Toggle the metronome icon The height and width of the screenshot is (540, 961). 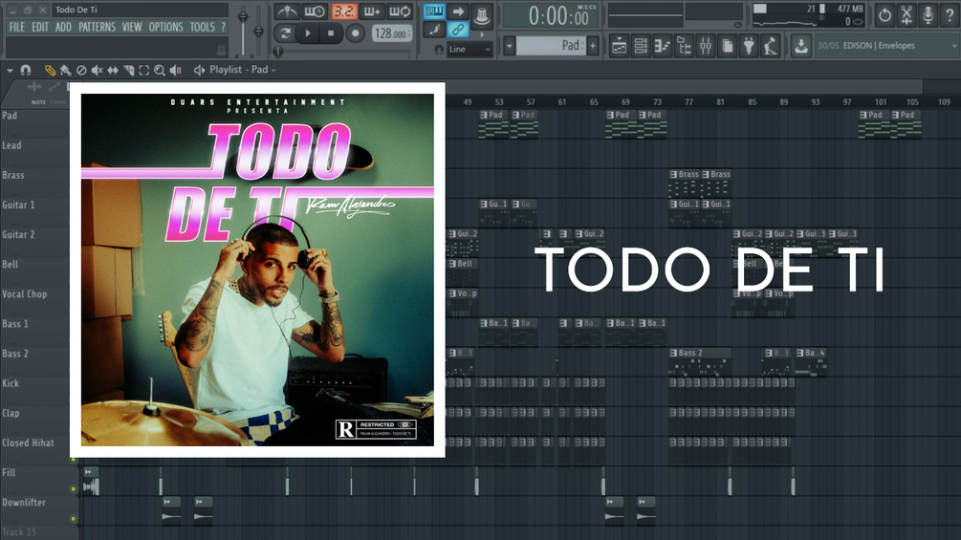[286, 11]
